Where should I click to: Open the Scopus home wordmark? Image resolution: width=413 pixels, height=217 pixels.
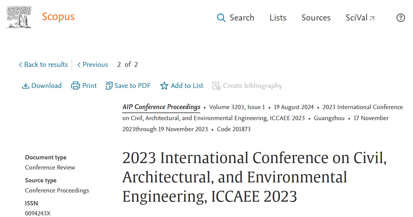point(58,17)
